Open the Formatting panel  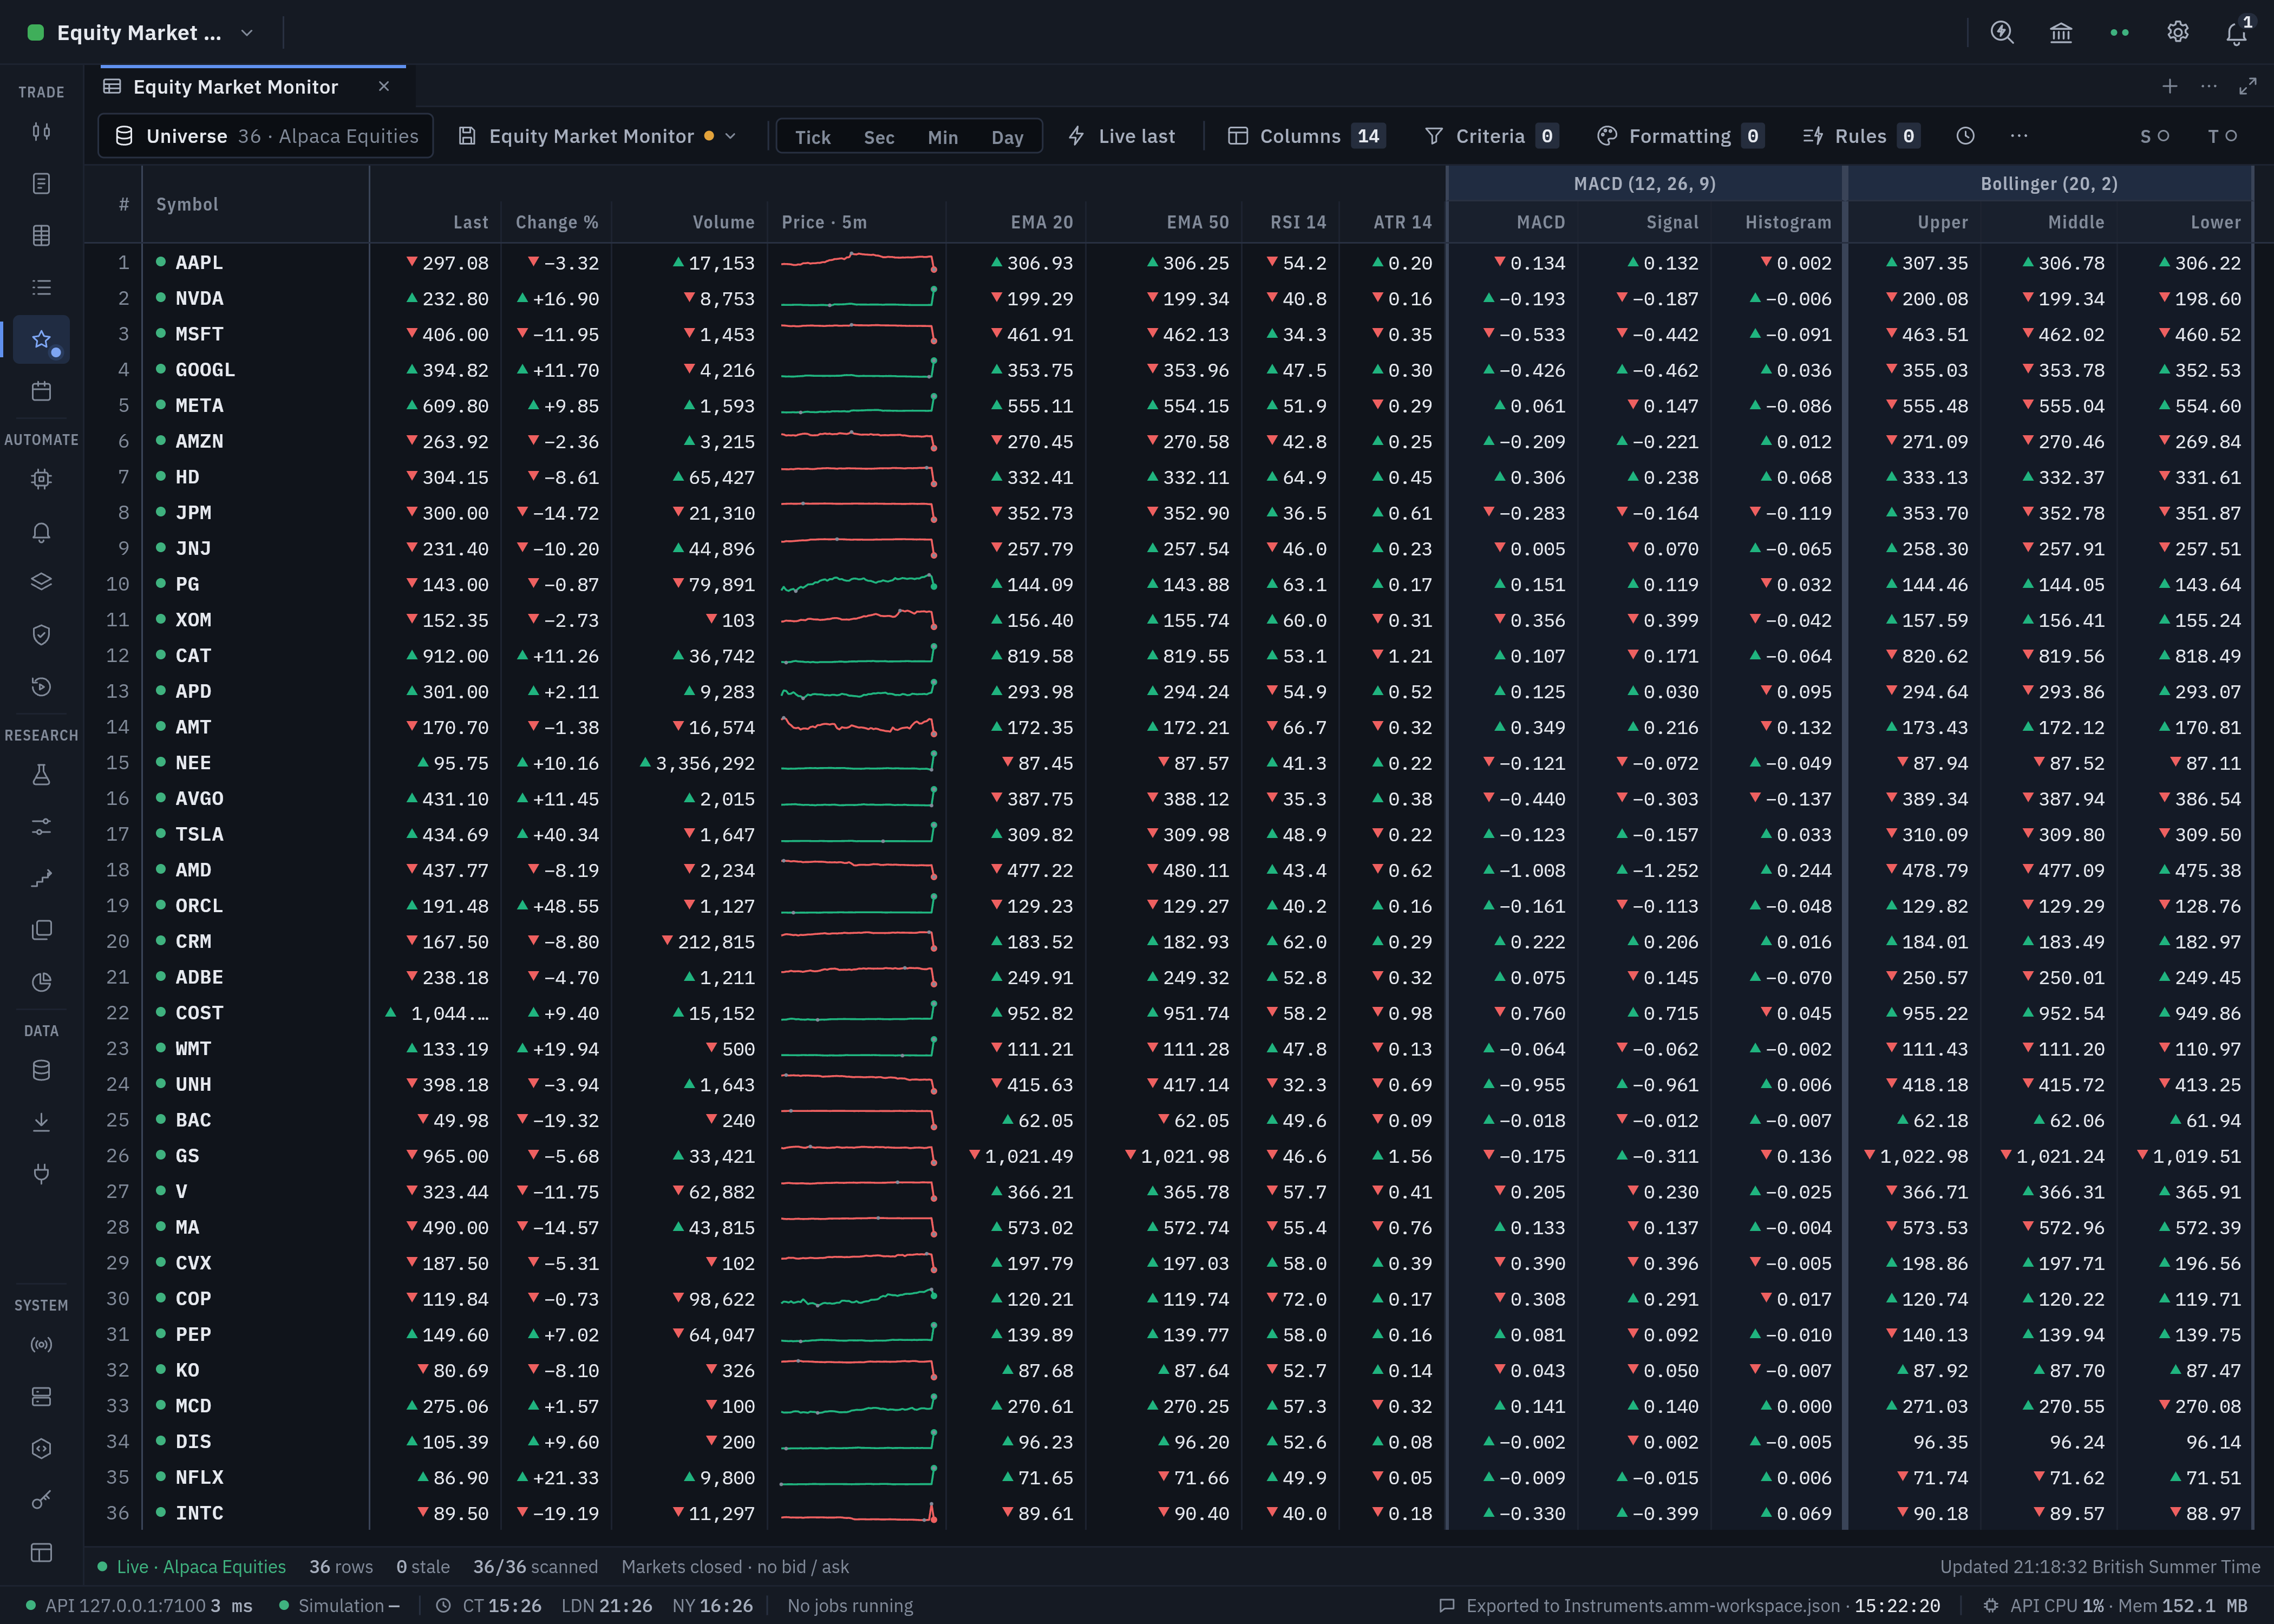[x=1680, y=136]
